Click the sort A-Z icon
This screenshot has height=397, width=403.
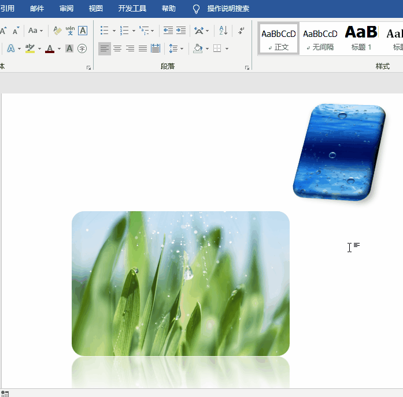[223, 31]
